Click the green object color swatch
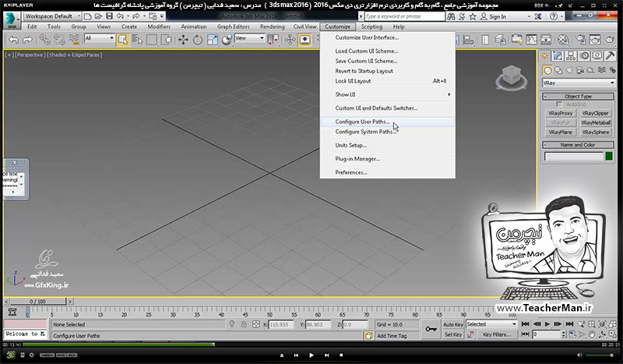The width and height of the screenshot is (623, 364). [x=609, y=157]
